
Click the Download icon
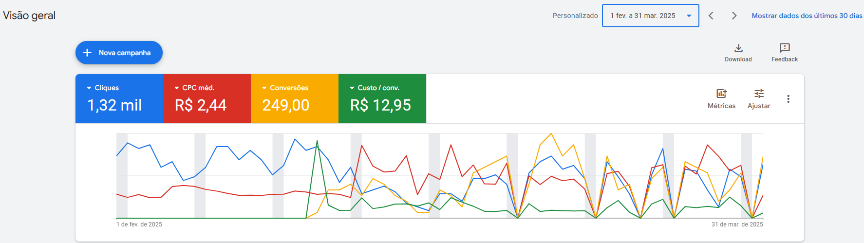coord(738,48)
